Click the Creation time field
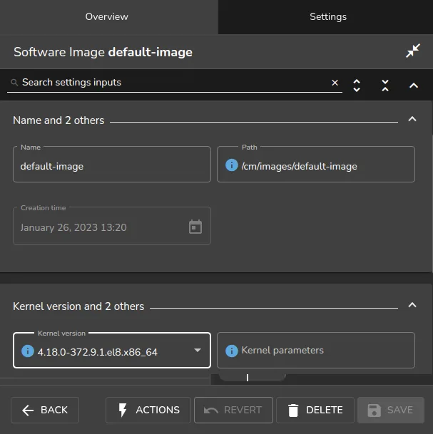The width and height of the screenshot is (433, 434). click(112, 226)
